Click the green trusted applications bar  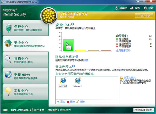[68, 45]
